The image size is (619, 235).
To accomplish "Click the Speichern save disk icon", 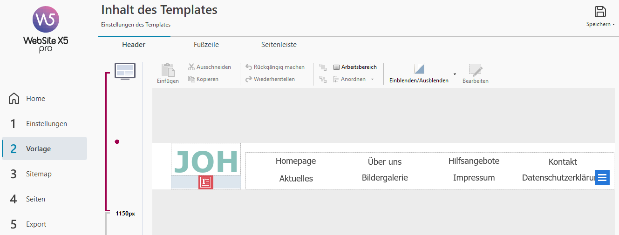I will tap(600, 12).
